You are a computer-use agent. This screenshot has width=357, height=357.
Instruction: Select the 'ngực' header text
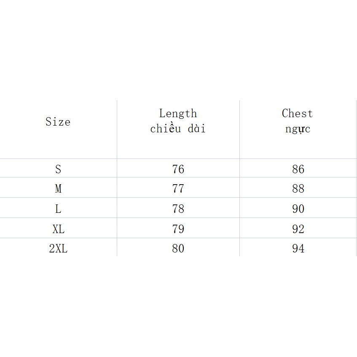(x=298, y=129)
